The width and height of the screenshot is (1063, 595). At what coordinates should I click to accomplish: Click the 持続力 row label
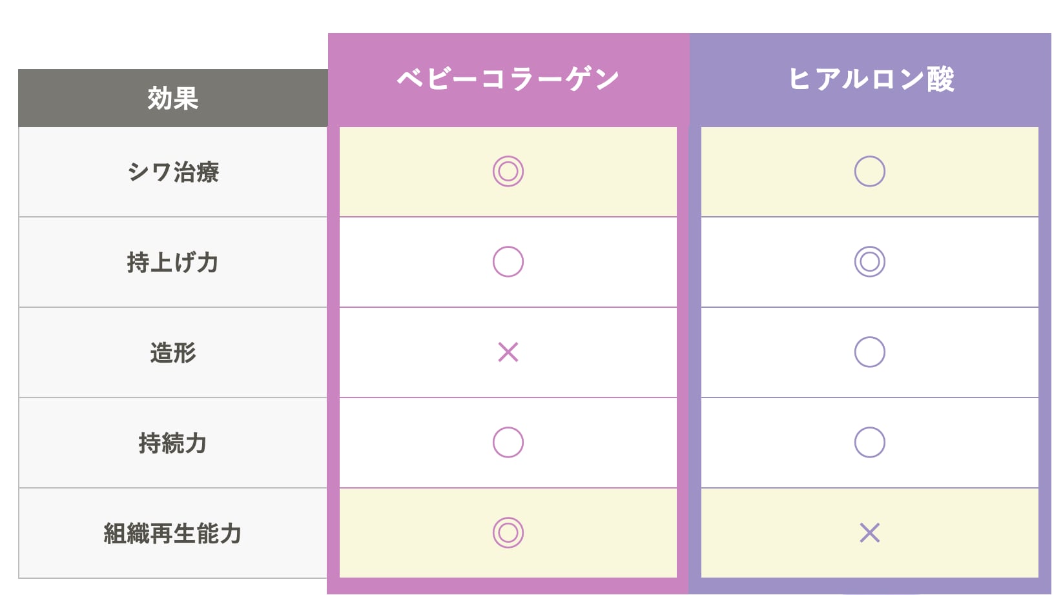pyautogui.click(x=173, y=443)
